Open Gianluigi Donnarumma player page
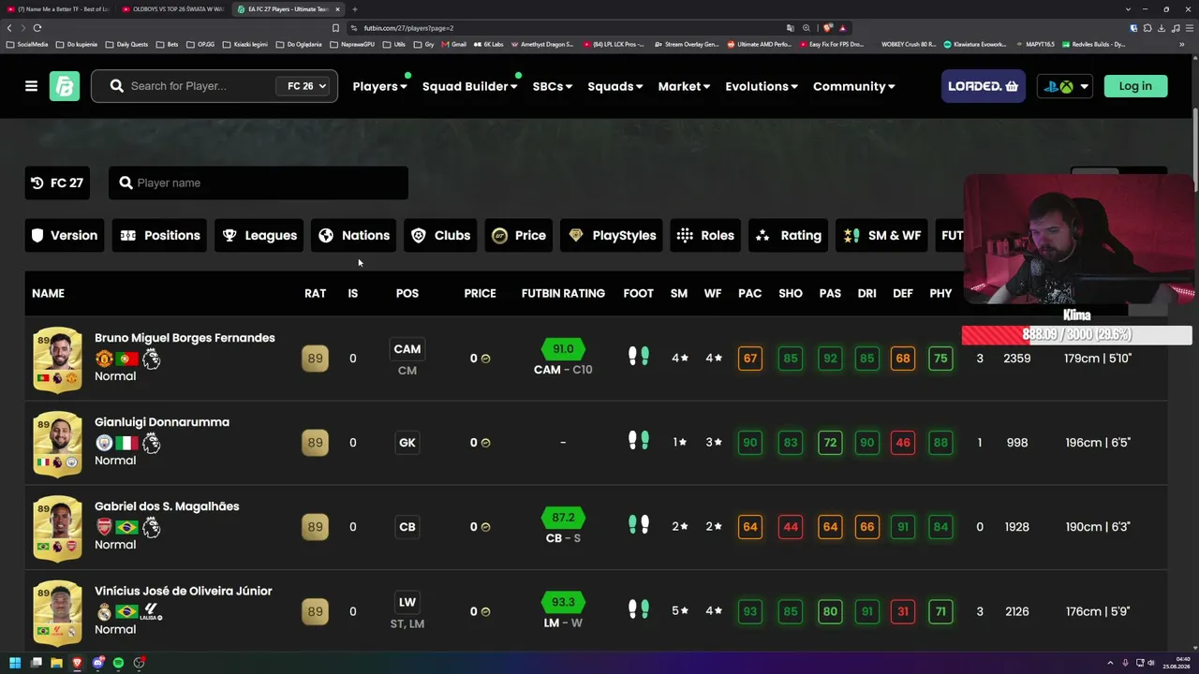Image resolution: width=1199 pixels, height=674 pixels. click(x=162, y=422)
